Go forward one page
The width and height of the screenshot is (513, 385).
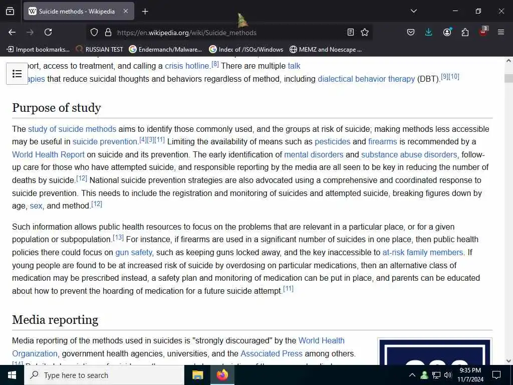click(30, 32)
